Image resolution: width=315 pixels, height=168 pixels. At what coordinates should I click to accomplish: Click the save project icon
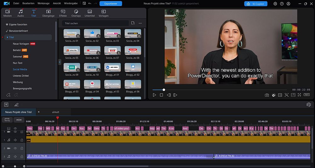pos(84,3)
